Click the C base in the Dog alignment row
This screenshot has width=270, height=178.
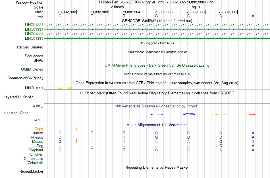click(221, 146)
